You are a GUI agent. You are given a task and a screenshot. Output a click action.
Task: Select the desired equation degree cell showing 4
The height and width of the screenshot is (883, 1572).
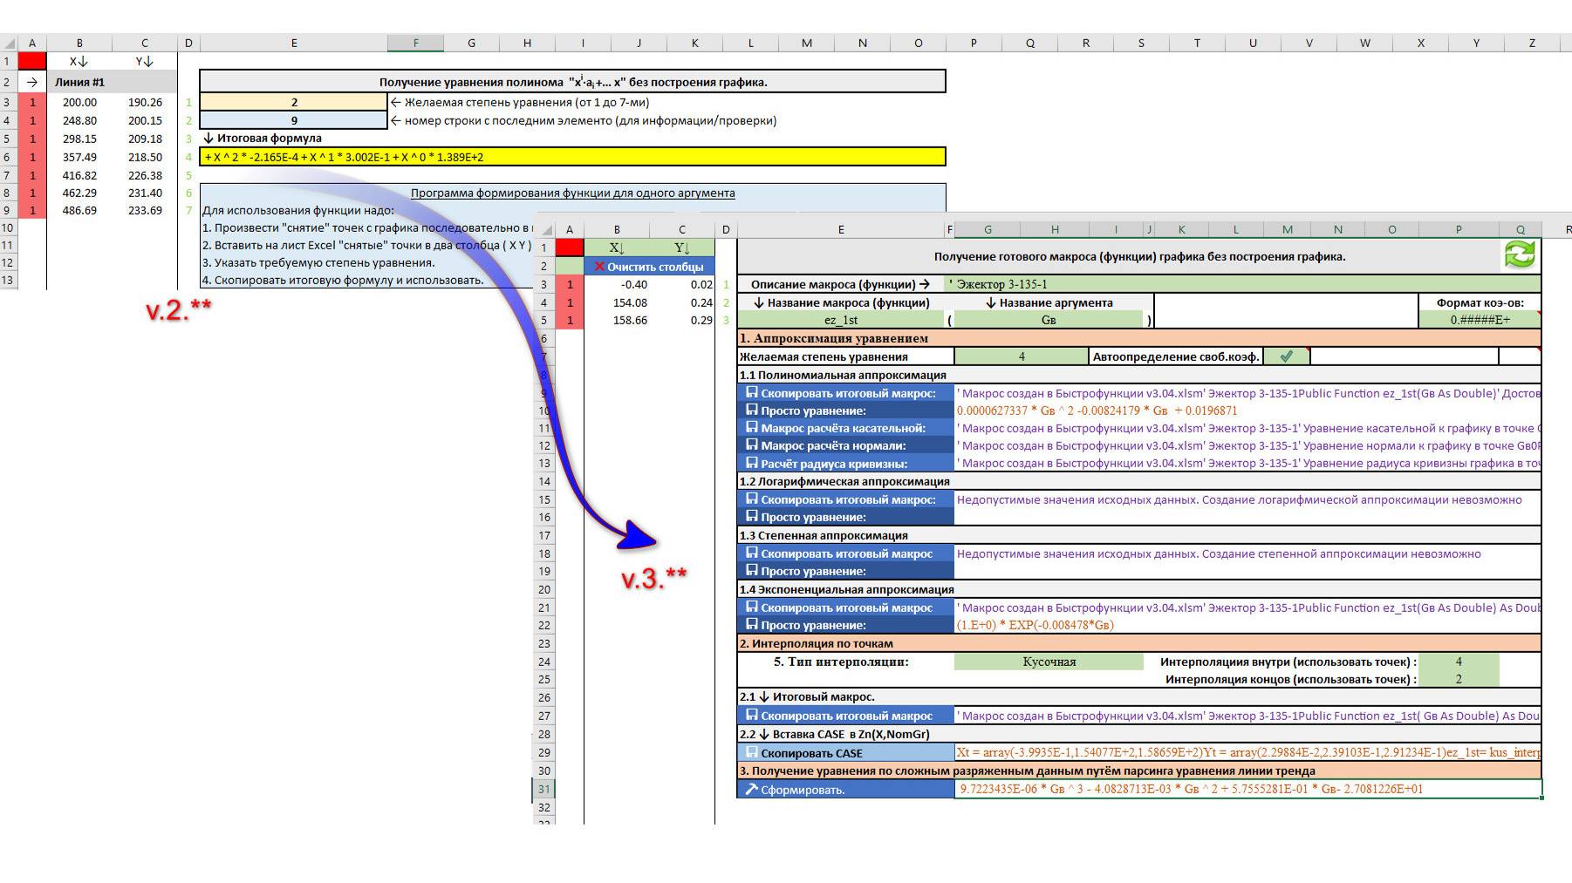point(1022,356)
